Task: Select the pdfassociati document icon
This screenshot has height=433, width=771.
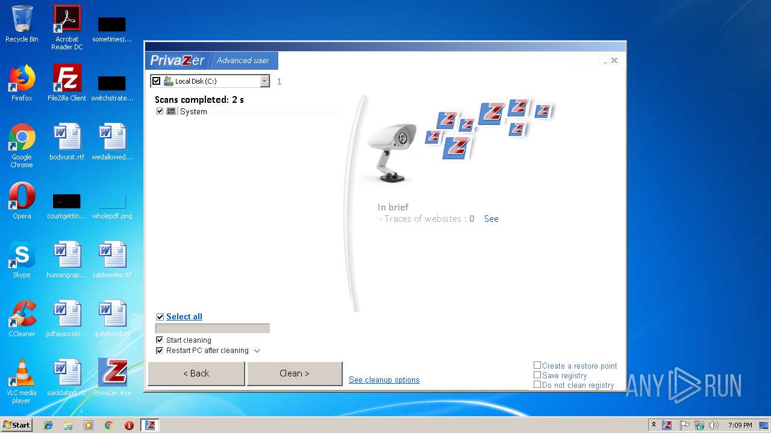Action: 67,319
